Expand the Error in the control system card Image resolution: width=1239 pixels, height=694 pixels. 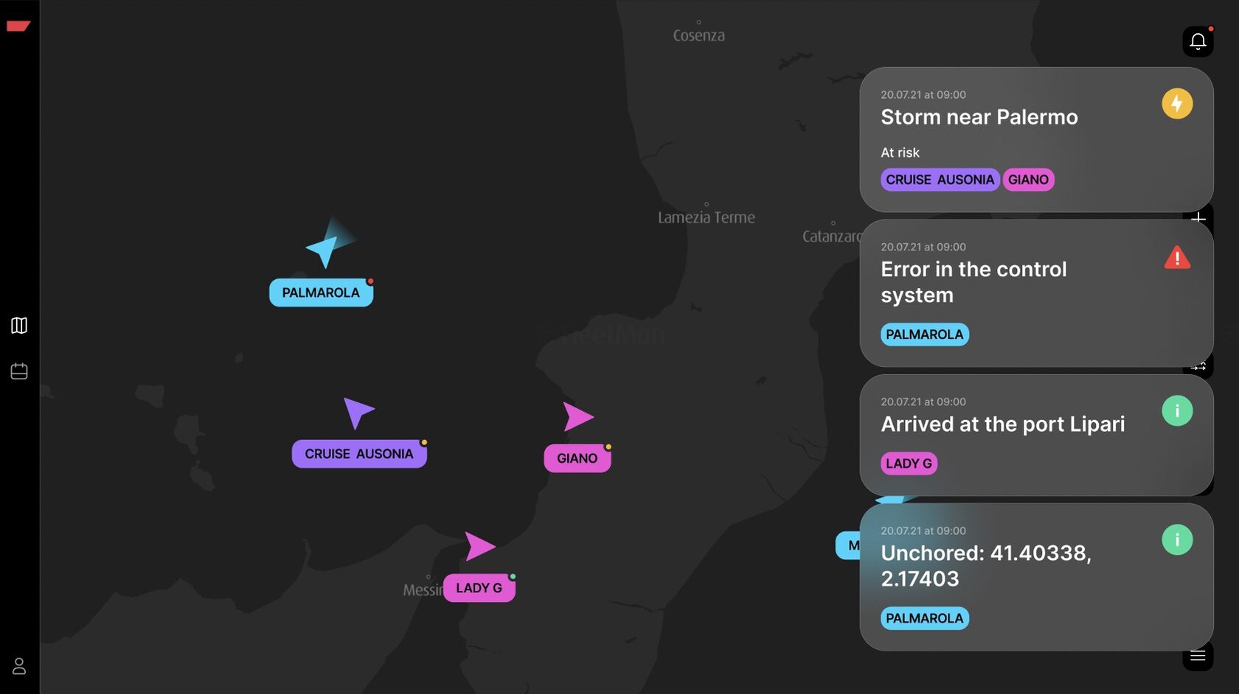tap(974, 282)
